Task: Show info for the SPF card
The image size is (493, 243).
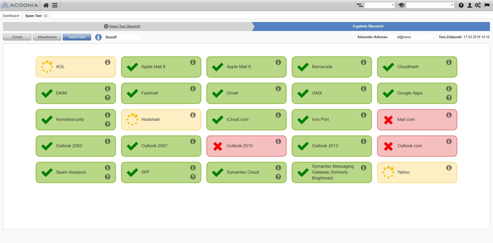Action: (x=193, y=168)
